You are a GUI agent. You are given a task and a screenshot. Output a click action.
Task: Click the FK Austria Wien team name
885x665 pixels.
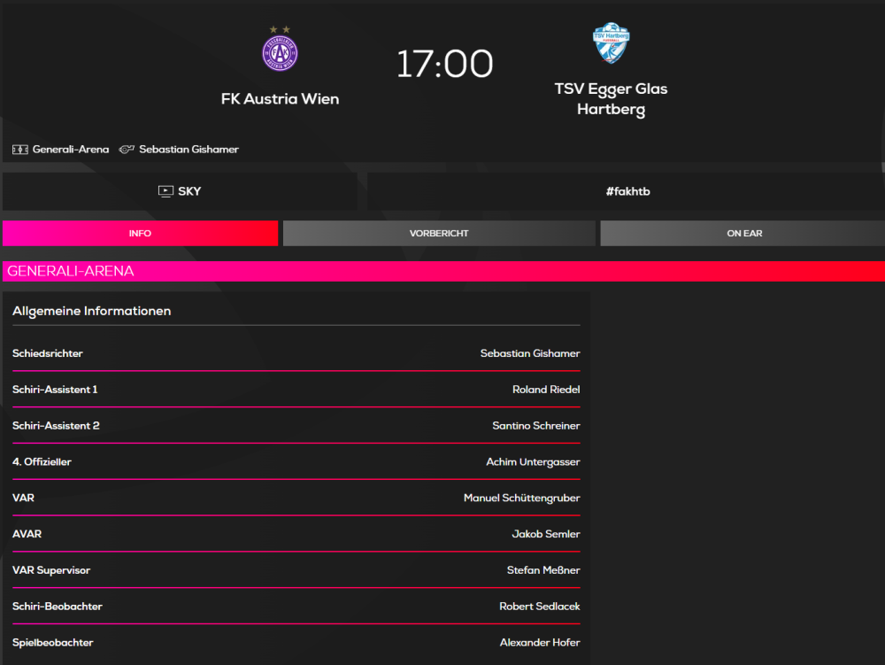[x=280, y=99]
